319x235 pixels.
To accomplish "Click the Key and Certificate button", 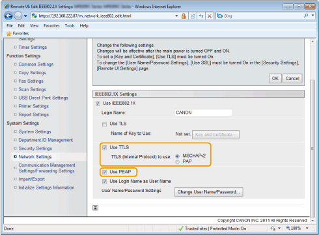I will 215,135.
